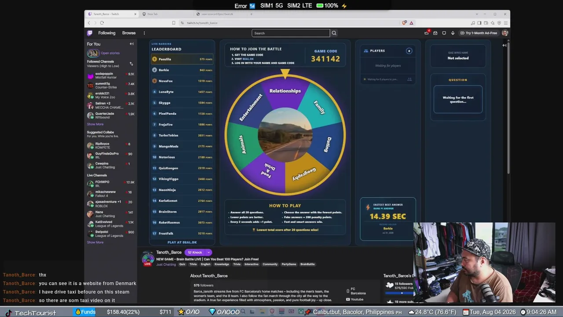Open the Twitch more options menu
Screen dimensions: 563x317
pos(144,33)
